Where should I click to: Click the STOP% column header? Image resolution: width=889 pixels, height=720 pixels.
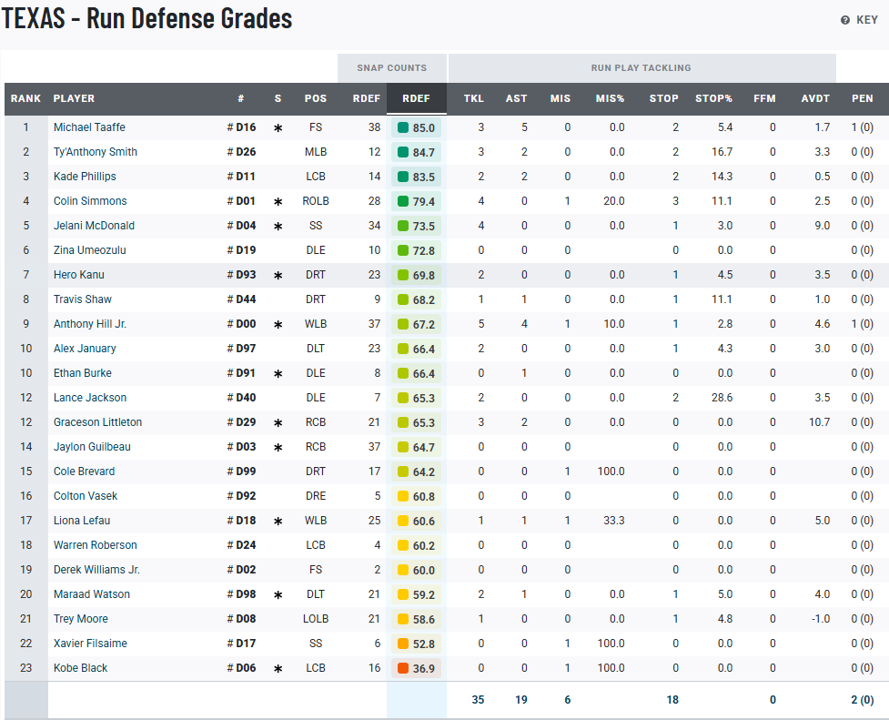pos(713,98)
